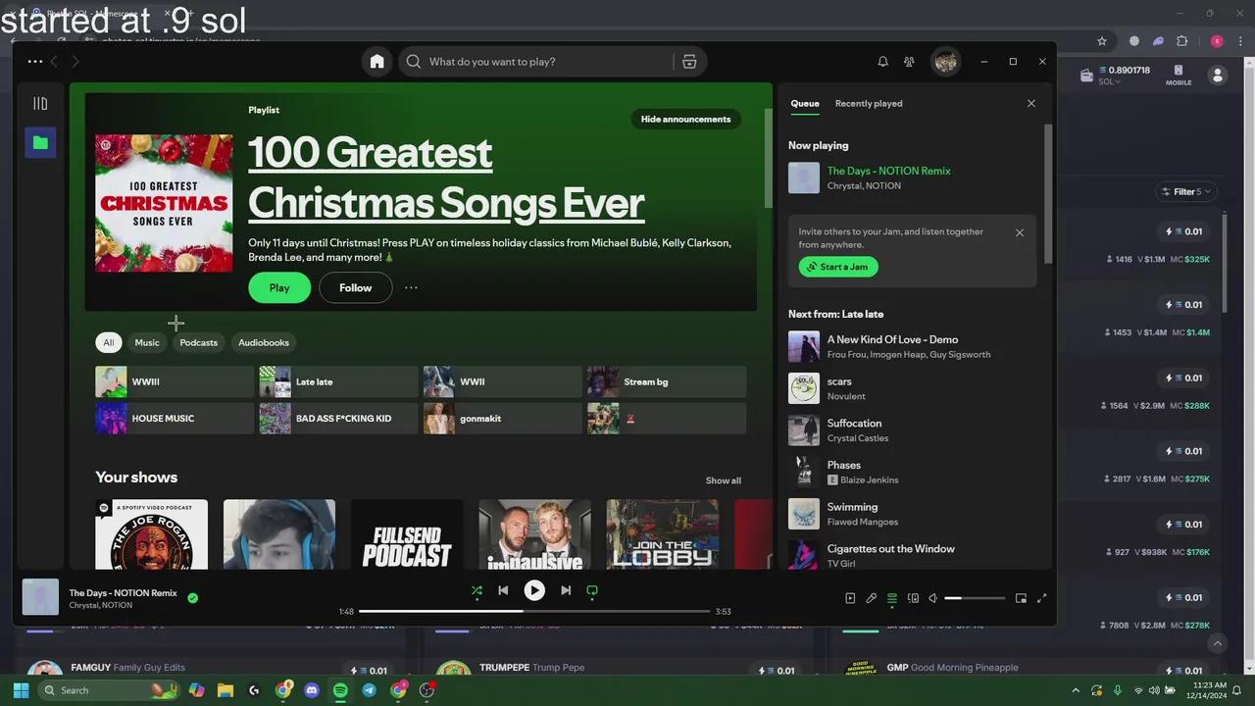Open more options for the Christmas playlist
Image resolution: width=1255 pixels, height=706 pixels.
[x=411, y=287]
